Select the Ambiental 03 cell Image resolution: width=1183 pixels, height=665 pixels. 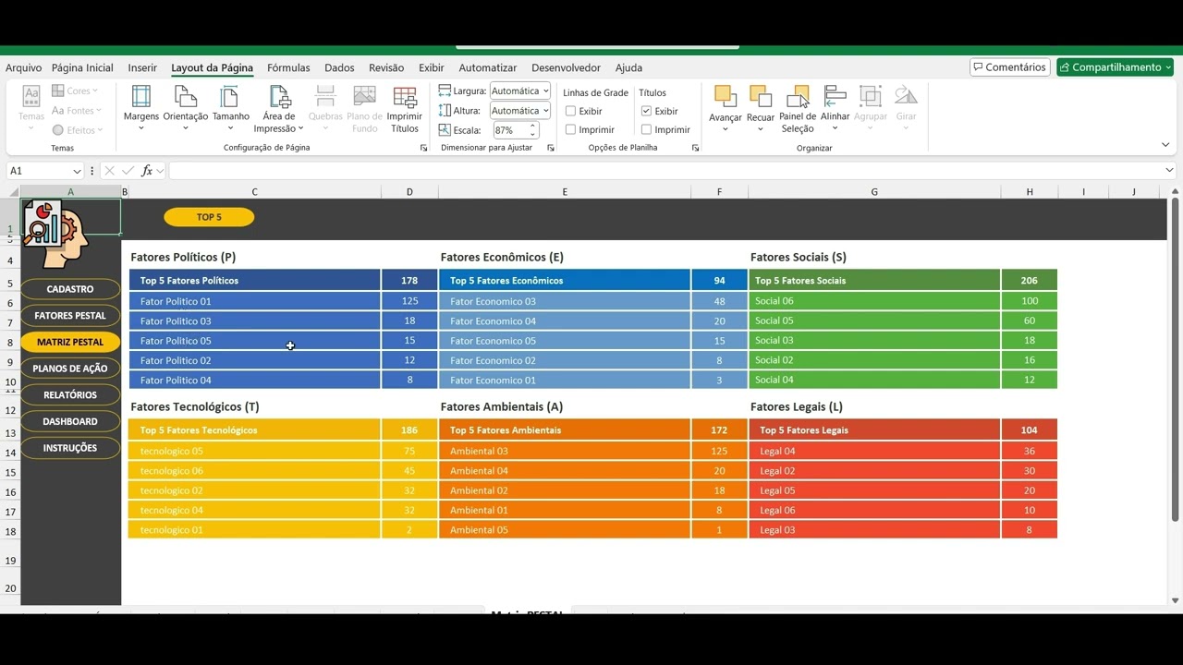(565, 451)
